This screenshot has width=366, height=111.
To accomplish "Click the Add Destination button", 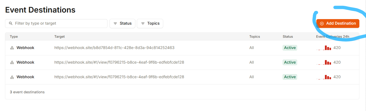I will tap(338, 24).
